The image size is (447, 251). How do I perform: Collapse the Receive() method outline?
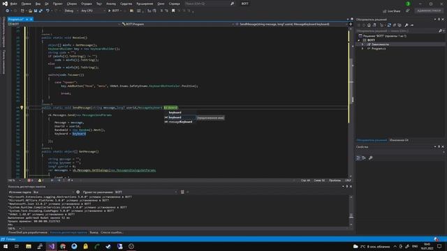[x=27, y=38]
